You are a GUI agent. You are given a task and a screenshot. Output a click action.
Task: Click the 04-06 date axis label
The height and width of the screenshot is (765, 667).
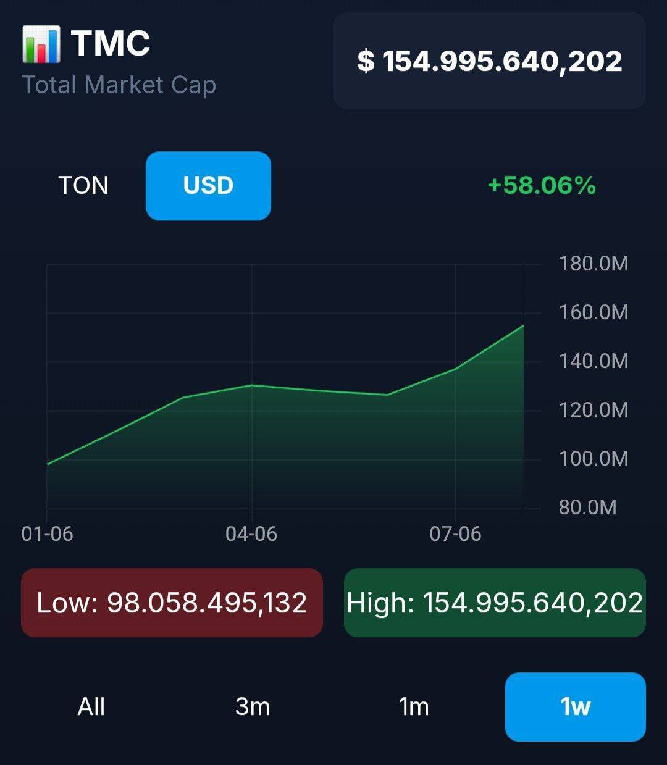(x=251, y=533)
